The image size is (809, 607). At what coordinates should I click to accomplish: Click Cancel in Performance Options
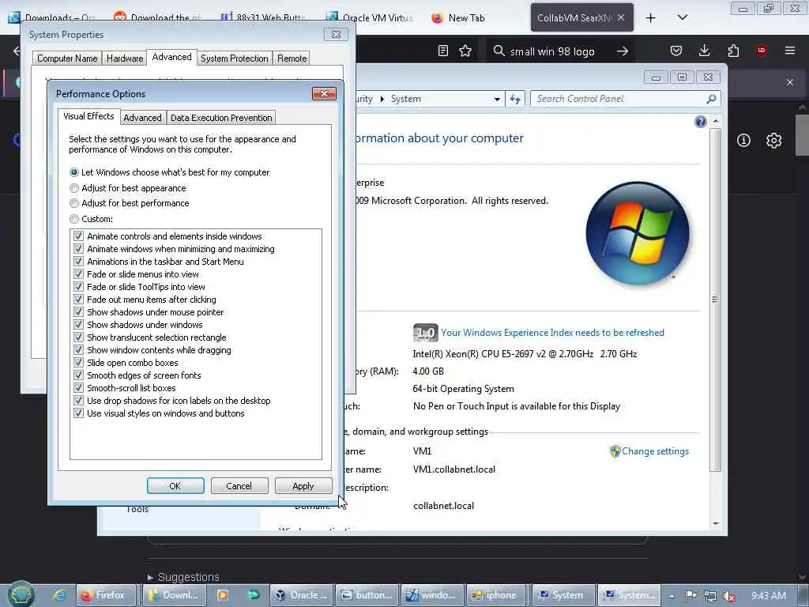coord(239,486)
